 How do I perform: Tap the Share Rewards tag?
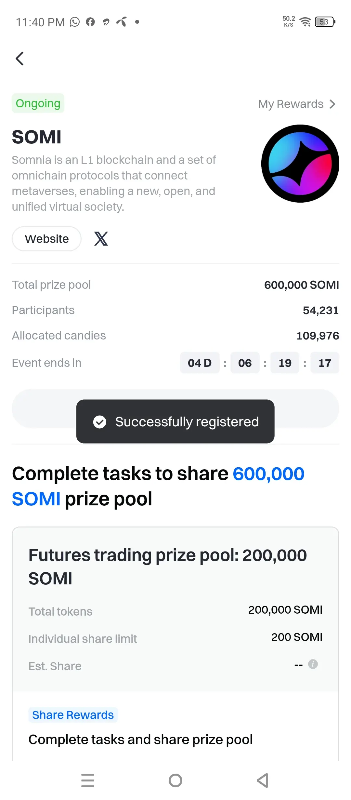[x=73, y=715]
